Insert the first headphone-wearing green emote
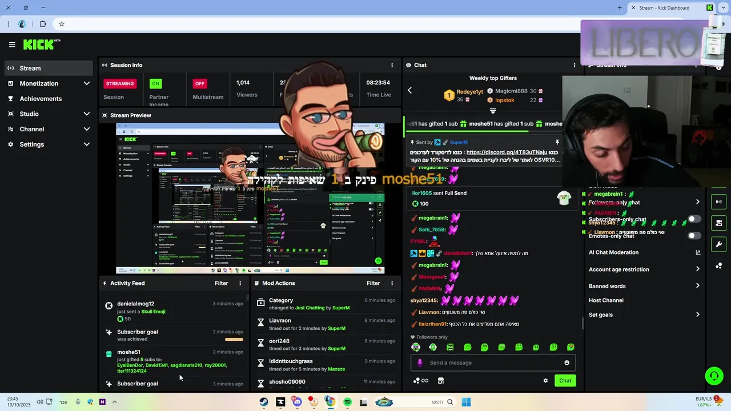The image size is (731, 411). 415,347
